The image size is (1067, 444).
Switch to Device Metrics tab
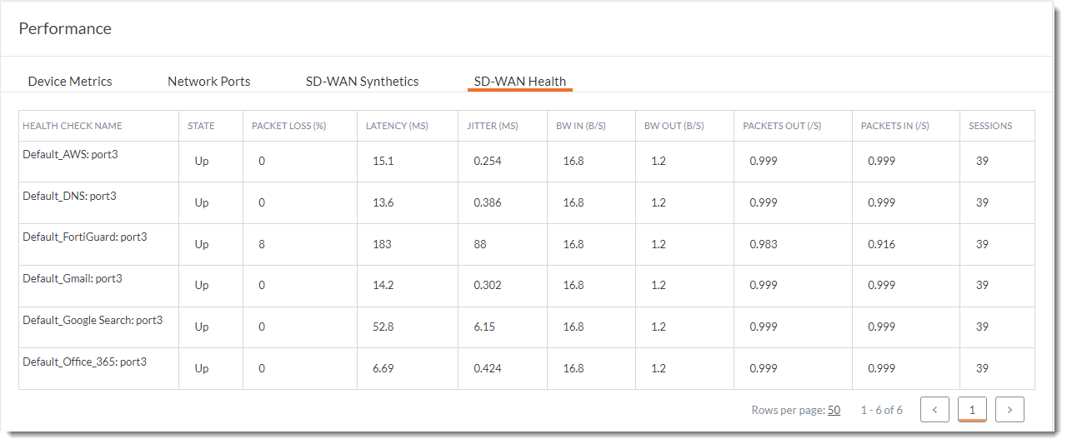point(70,82)
